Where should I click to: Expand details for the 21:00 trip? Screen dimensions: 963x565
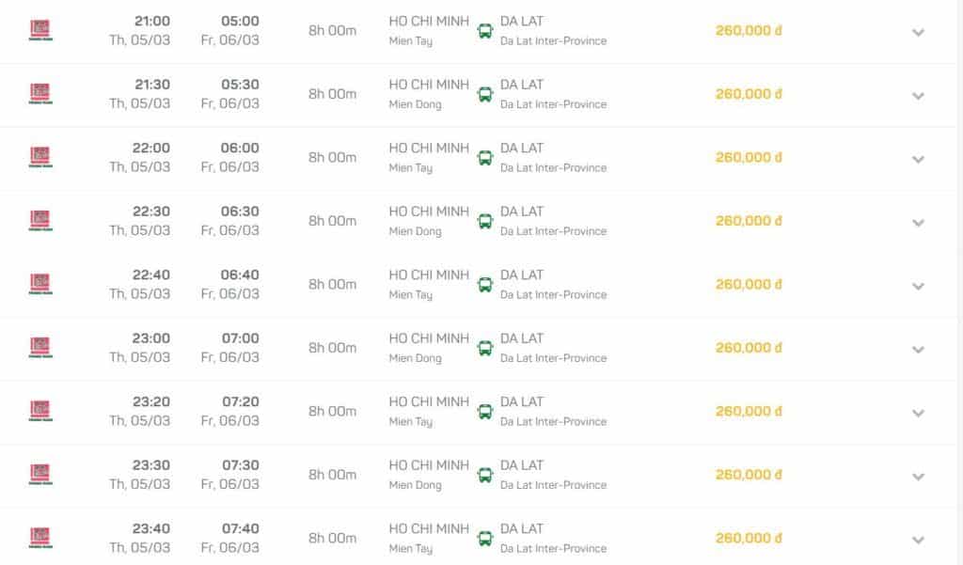(918, 33)
